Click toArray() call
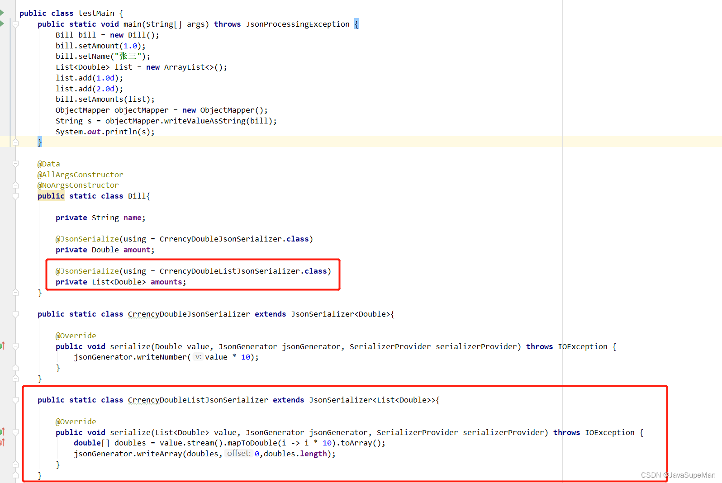Screen dimensions: 722x483 point(361,443)
